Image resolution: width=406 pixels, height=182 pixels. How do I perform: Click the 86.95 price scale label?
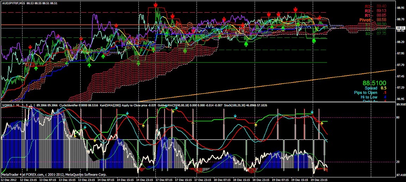point(400,99)
